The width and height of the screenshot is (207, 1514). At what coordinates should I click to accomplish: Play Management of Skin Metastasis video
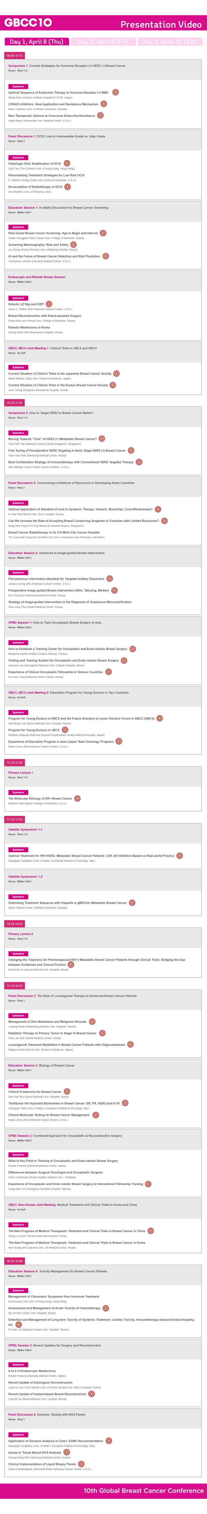tap(92, 1021)
